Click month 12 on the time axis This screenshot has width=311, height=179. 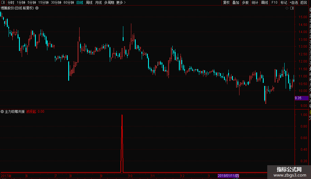tap(182, 176)
